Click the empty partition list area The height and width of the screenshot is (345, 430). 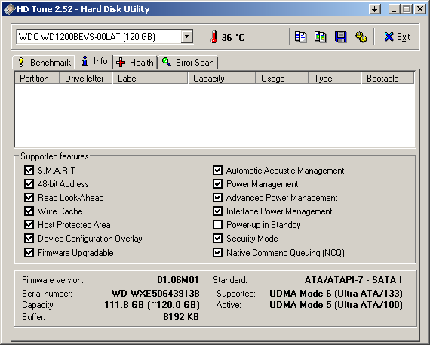215,116
